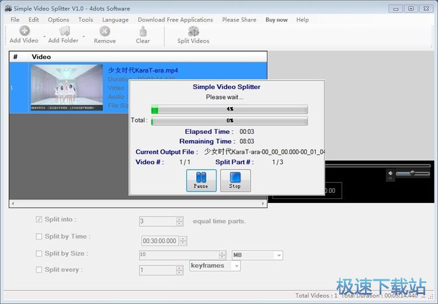The width and height of the screenshot is (438, 304).
Task: Stop the splitting process
Action: [x=235, y=180]
